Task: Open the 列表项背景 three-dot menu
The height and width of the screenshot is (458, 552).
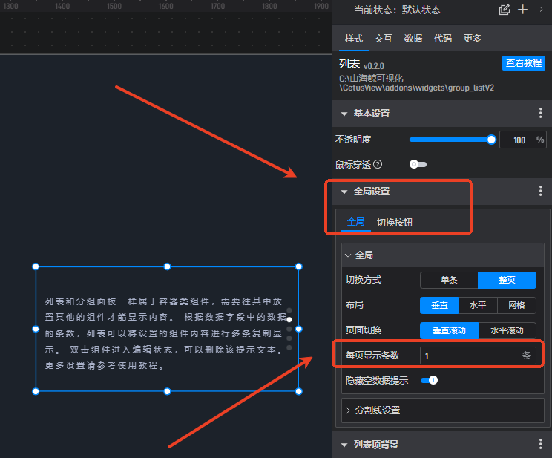Action: [x=540, y=444]
